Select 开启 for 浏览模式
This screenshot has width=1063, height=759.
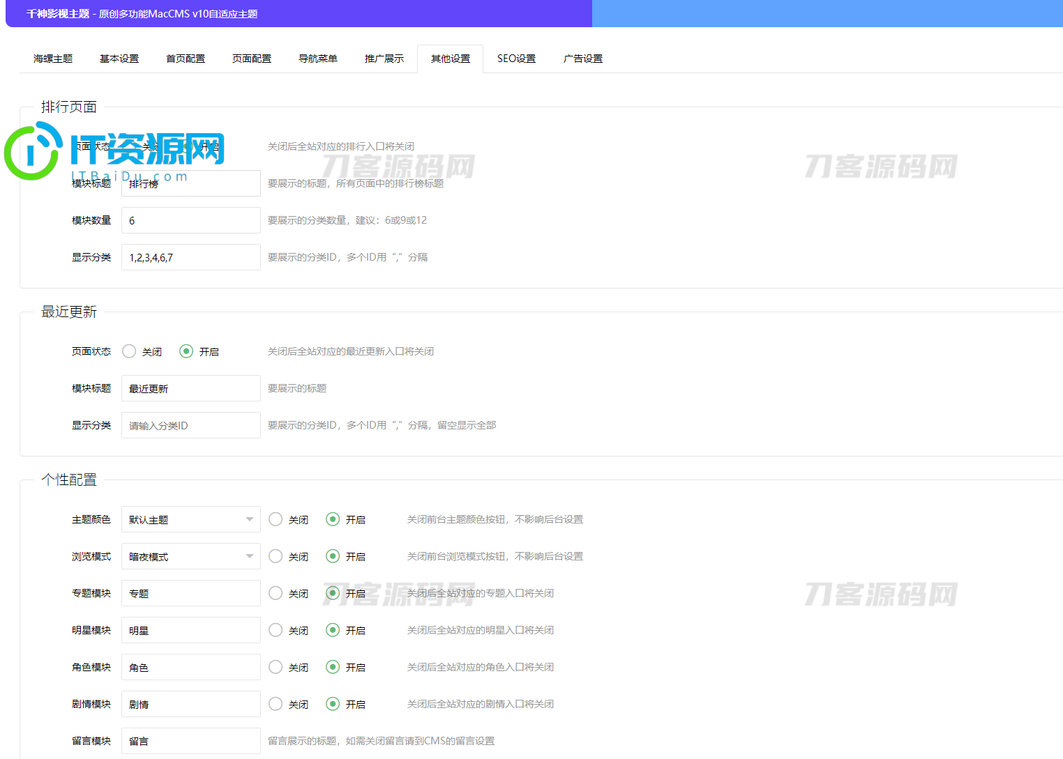[x=345, y=556]
